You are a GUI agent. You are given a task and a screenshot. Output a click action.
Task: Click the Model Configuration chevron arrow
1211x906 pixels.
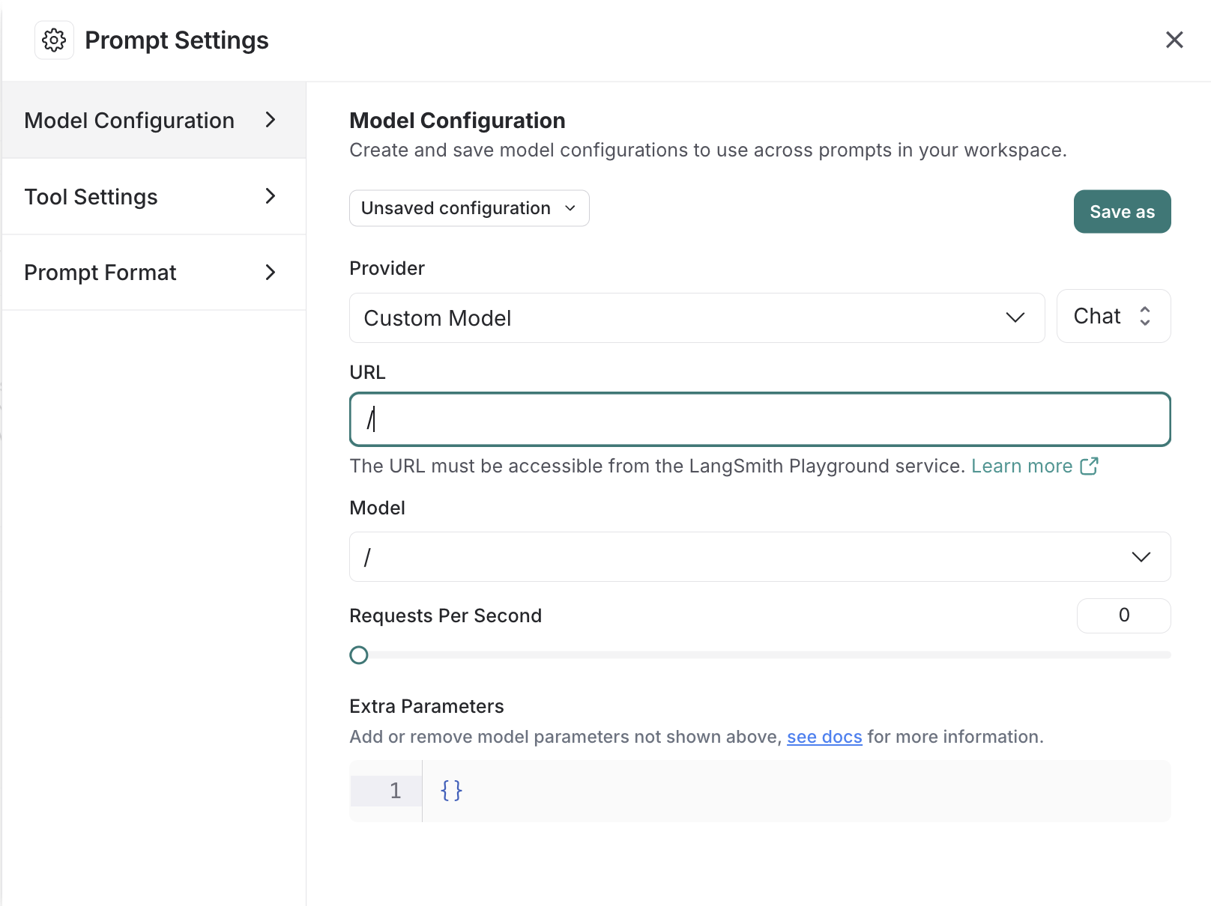271,120
